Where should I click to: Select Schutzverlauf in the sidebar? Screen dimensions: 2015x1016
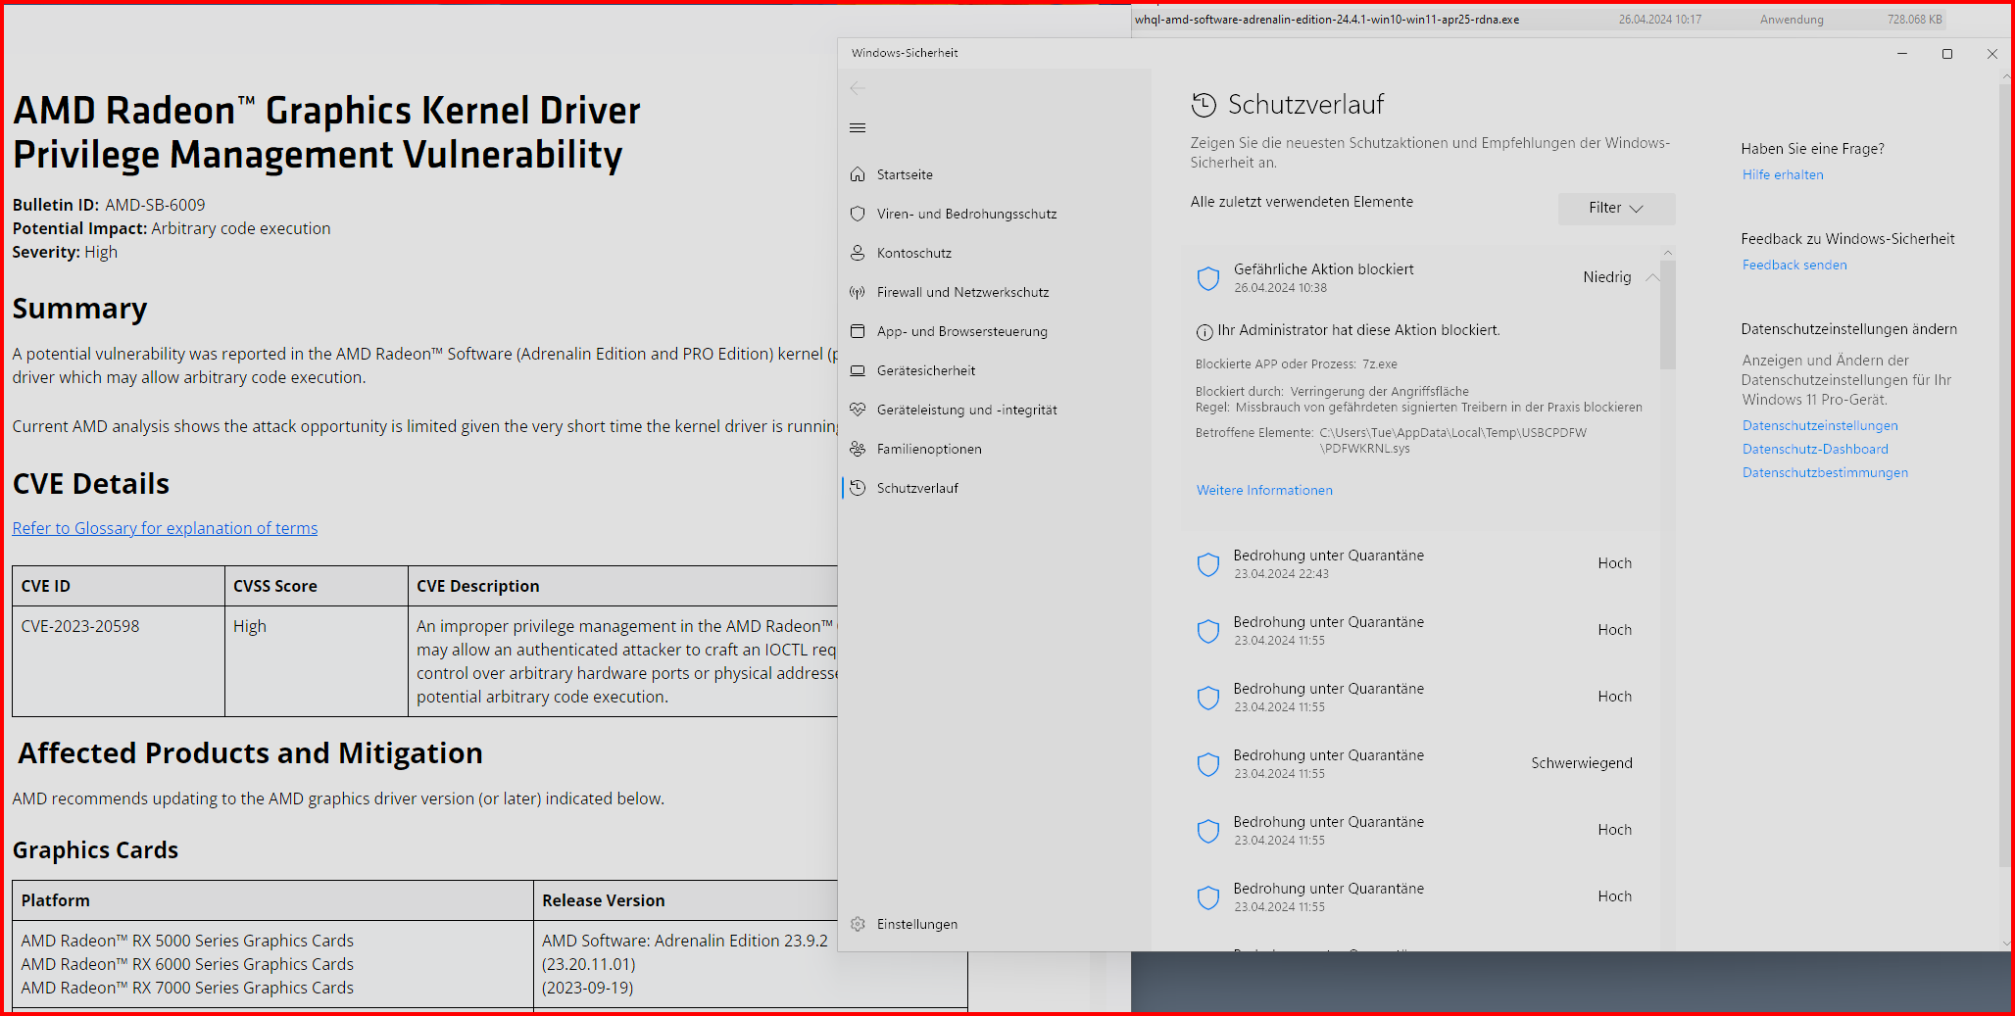pyautogui.click(x=917, y=488)
